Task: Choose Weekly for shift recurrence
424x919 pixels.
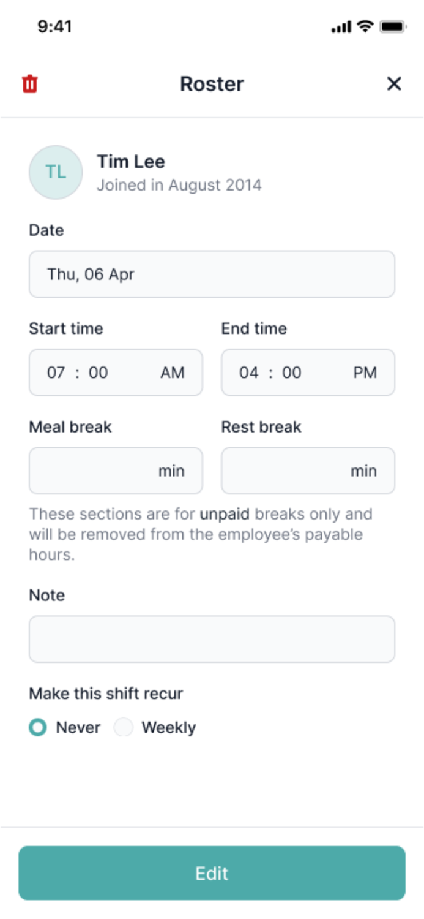Action: (x=124, y=727)
